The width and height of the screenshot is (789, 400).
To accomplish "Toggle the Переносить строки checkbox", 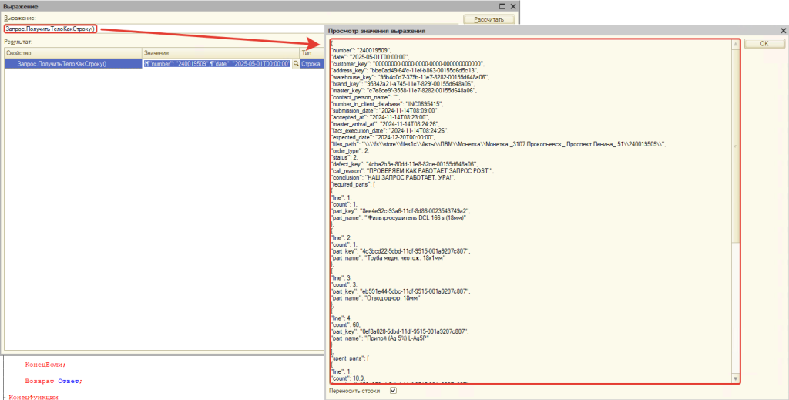I will pyautogui.click(x=393, y=391).
